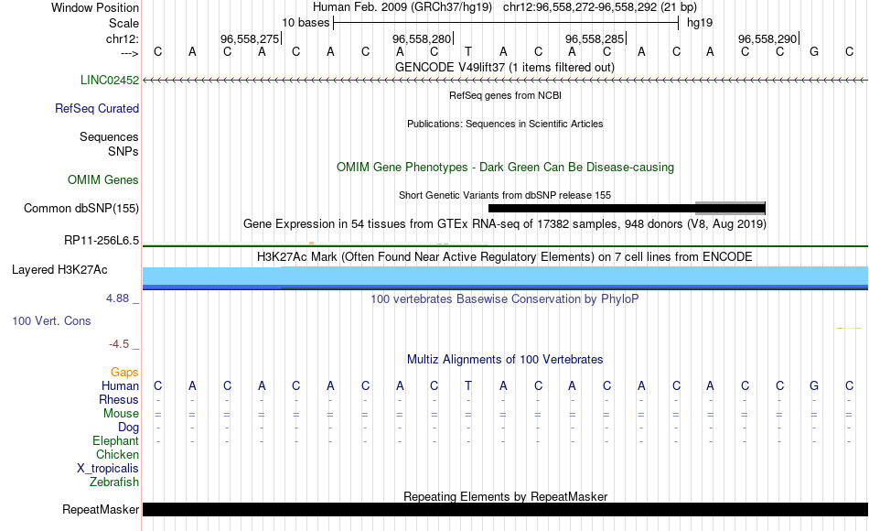Viewport: 869px width, 531px height.
Task: Click the Sequences label
Action: pos(109,137)
